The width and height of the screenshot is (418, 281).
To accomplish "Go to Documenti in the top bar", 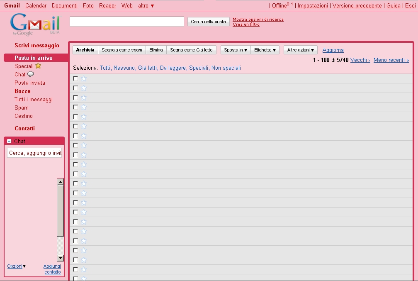I will [x=65, y=6].
